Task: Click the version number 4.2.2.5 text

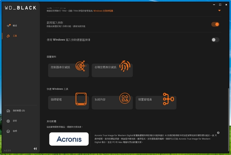Action: coord(7,151)
